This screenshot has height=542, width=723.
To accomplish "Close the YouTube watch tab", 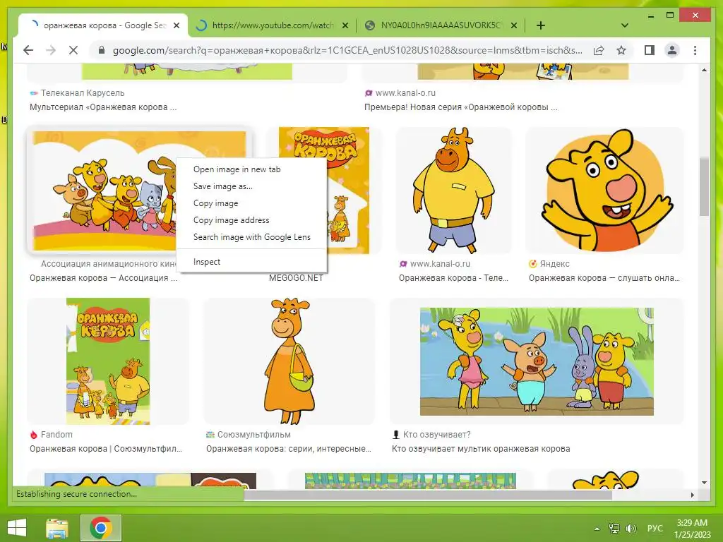I will tap(345, 25).
